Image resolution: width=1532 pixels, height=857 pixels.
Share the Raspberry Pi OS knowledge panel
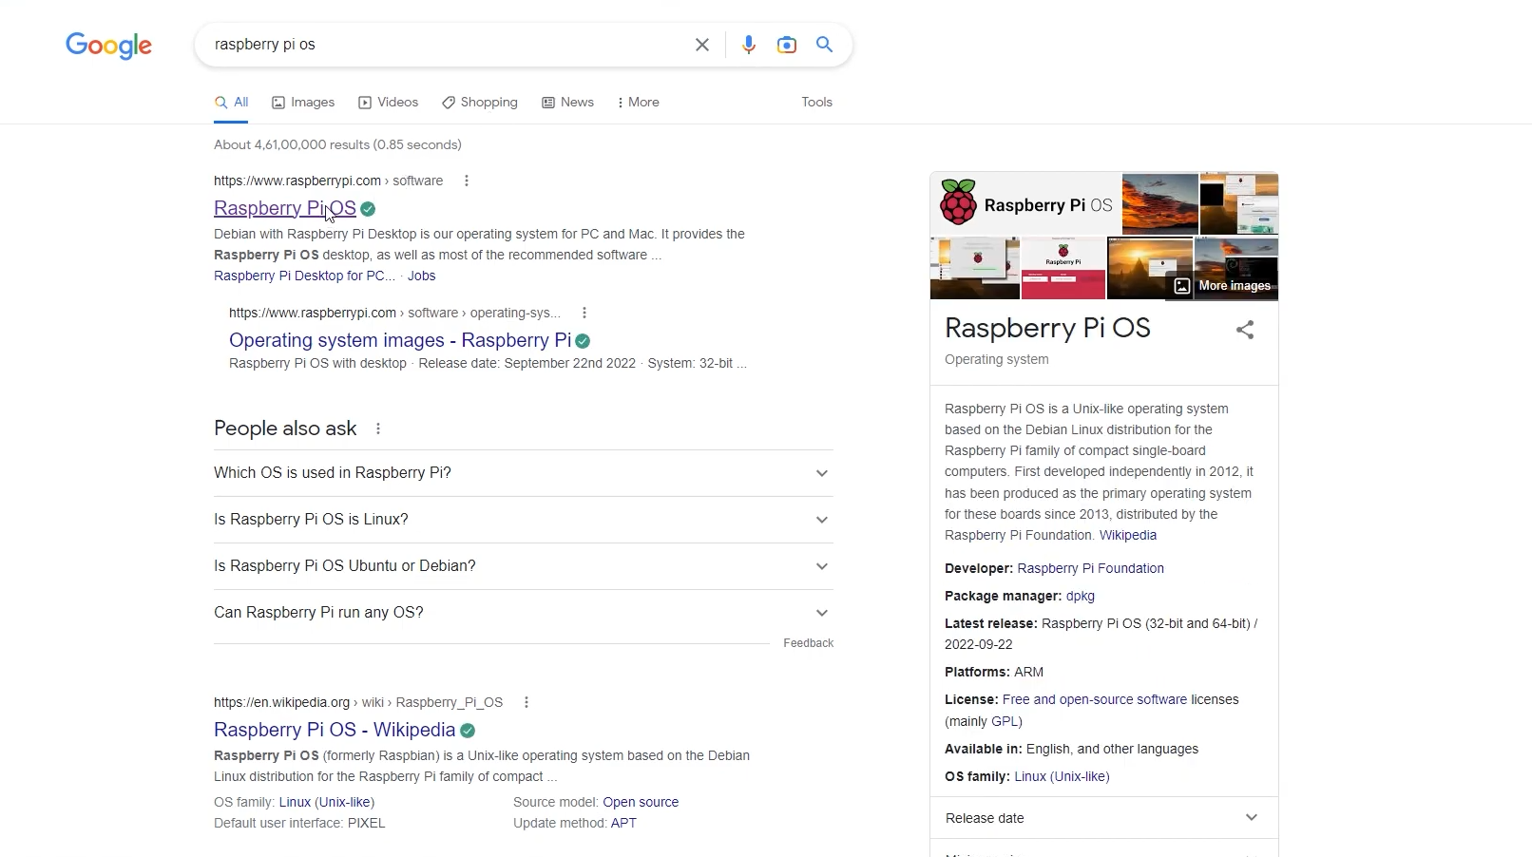tap(1244, 330)
